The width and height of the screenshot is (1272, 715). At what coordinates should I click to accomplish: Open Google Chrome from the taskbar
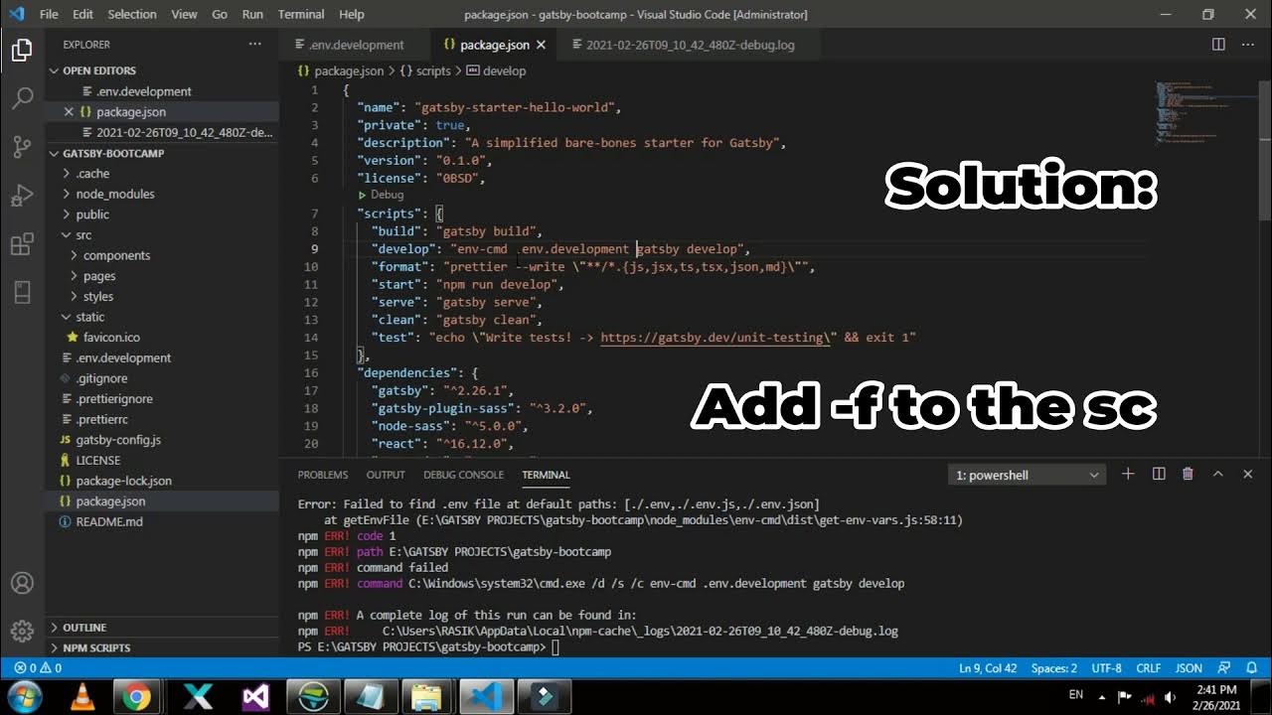click(137, 696)
